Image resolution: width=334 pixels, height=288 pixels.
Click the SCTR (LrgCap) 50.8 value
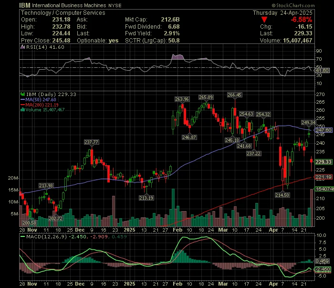click(174, 41)
